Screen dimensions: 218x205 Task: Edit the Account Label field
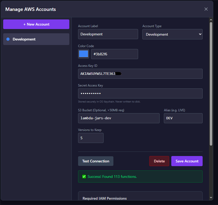[x=108, y=34]
